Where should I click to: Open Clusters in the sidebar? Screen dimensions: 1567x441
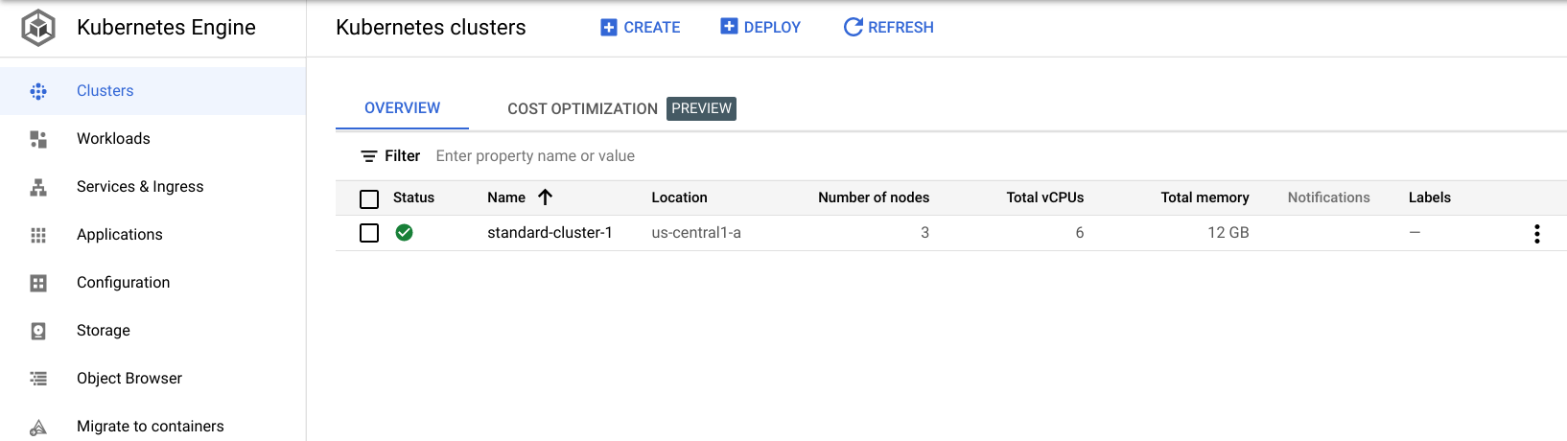152,91
